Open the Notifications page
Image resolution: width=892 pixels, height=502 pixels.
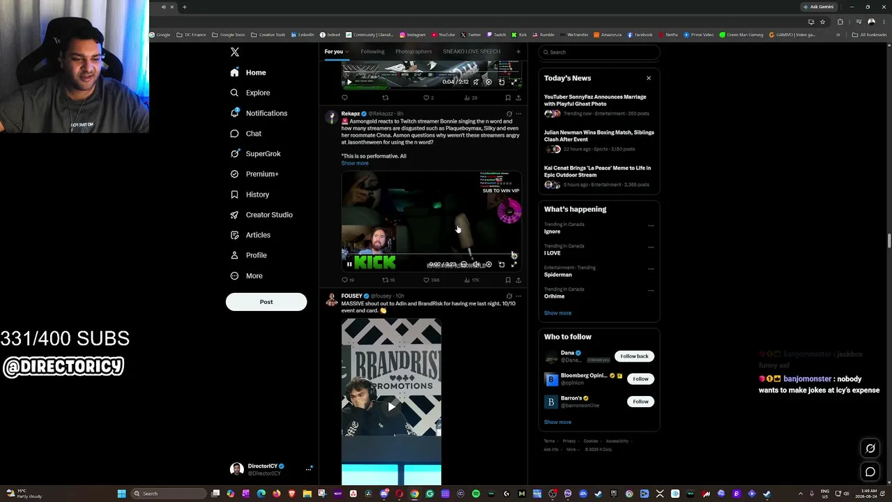click(x=259, y=113)
